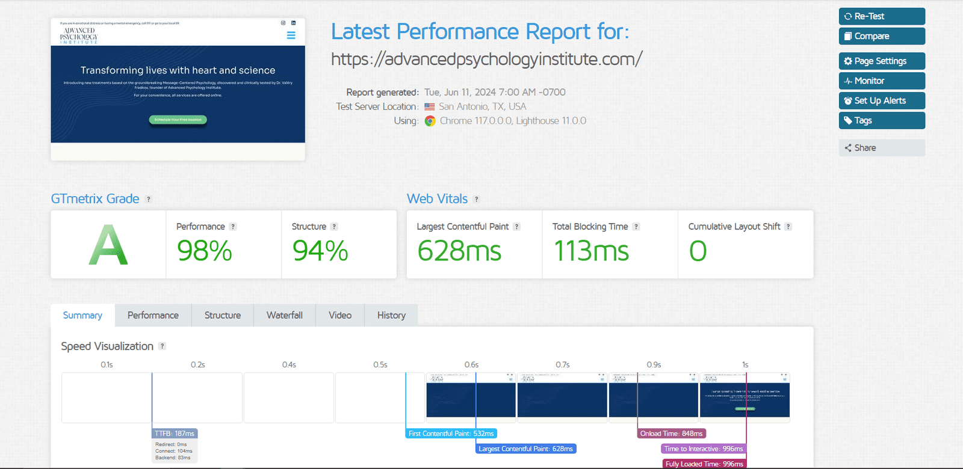Switch to the Summary tab
This screenshot has width=963, height=469.
pyautogui.click(x=82, y=315)
